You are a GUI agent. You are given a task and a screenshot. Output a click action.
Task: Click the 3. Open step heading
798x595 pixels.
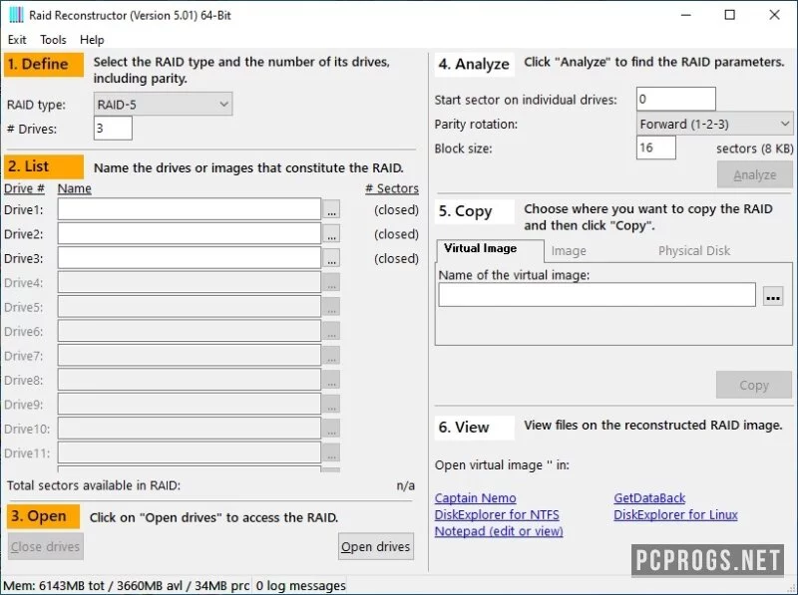coord(43,516)
